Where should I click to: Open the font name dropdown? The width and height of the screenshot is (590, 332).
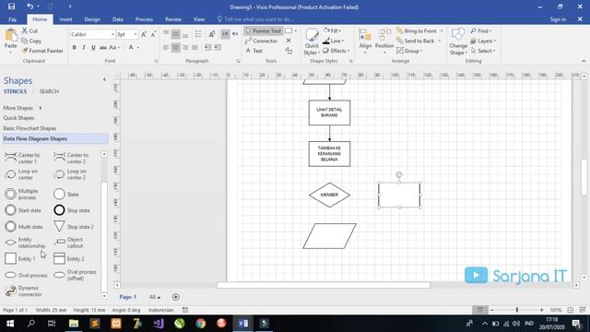(x=112, y=34)
